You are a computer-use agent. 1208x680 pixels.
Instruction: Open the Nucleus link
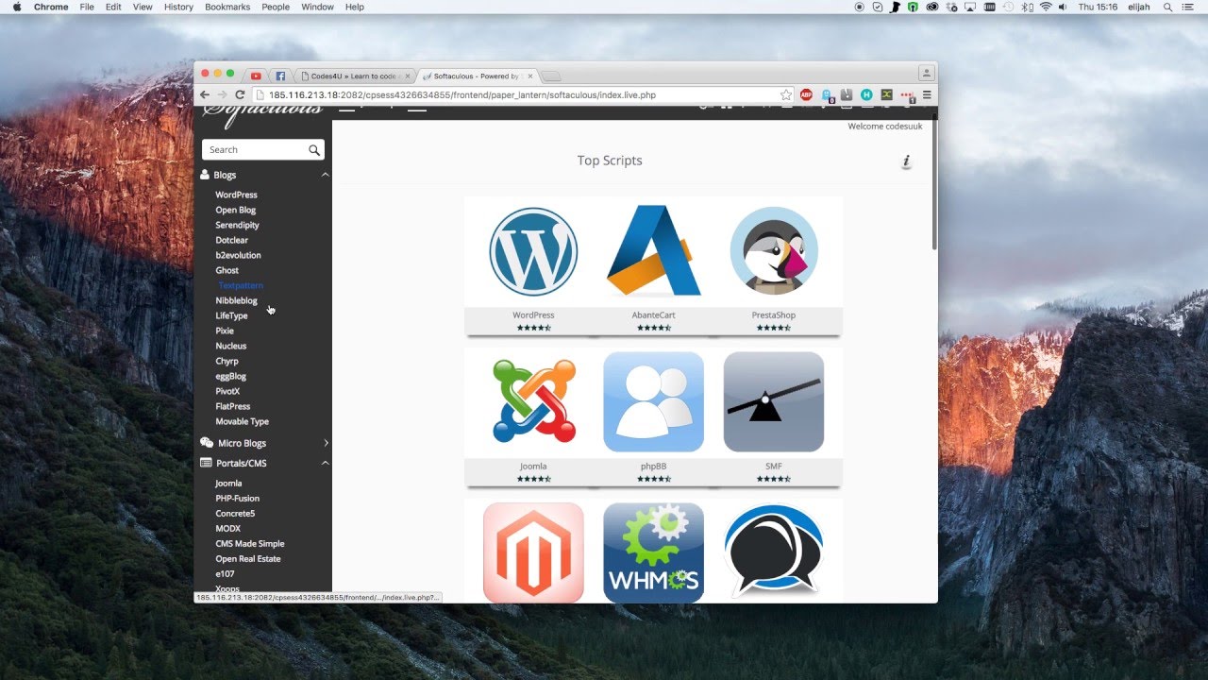230,346
